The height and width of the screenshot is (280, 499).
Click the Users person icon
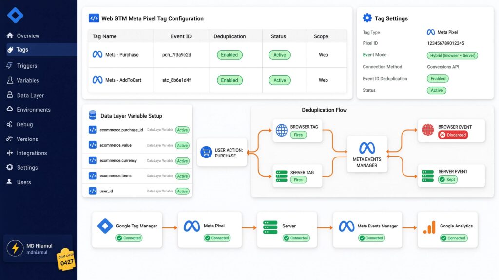coord(9,182)
